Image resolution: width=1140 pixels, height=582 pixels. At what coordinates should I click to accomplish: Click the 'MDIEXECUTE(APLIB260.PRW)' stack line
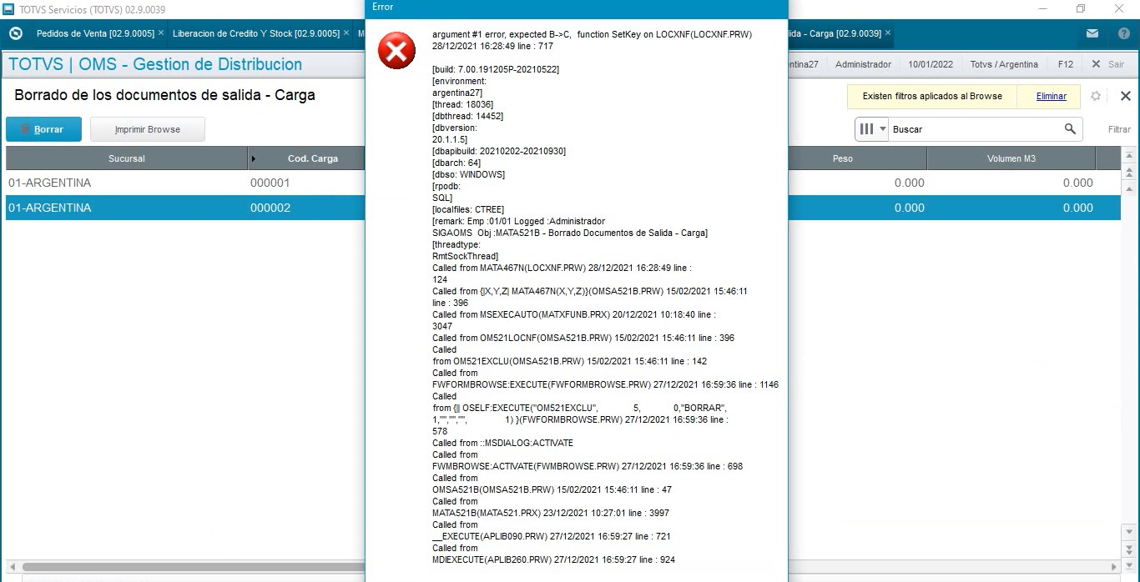(553, 559)
